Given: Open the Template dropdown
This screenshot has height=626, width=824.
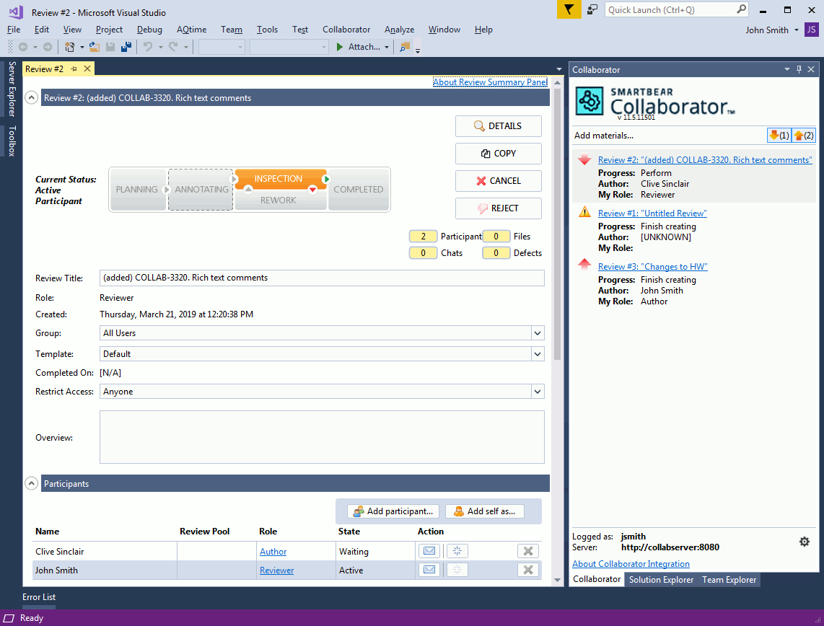Looking at the screenshot, I should [x=537, y=354].
